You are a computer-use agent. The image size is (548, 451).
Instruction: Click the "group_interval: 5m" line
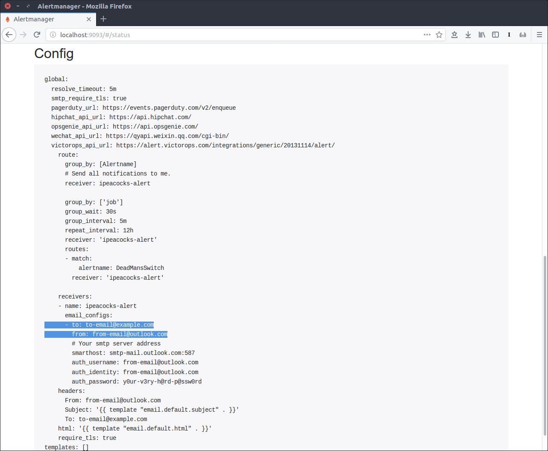96,221
